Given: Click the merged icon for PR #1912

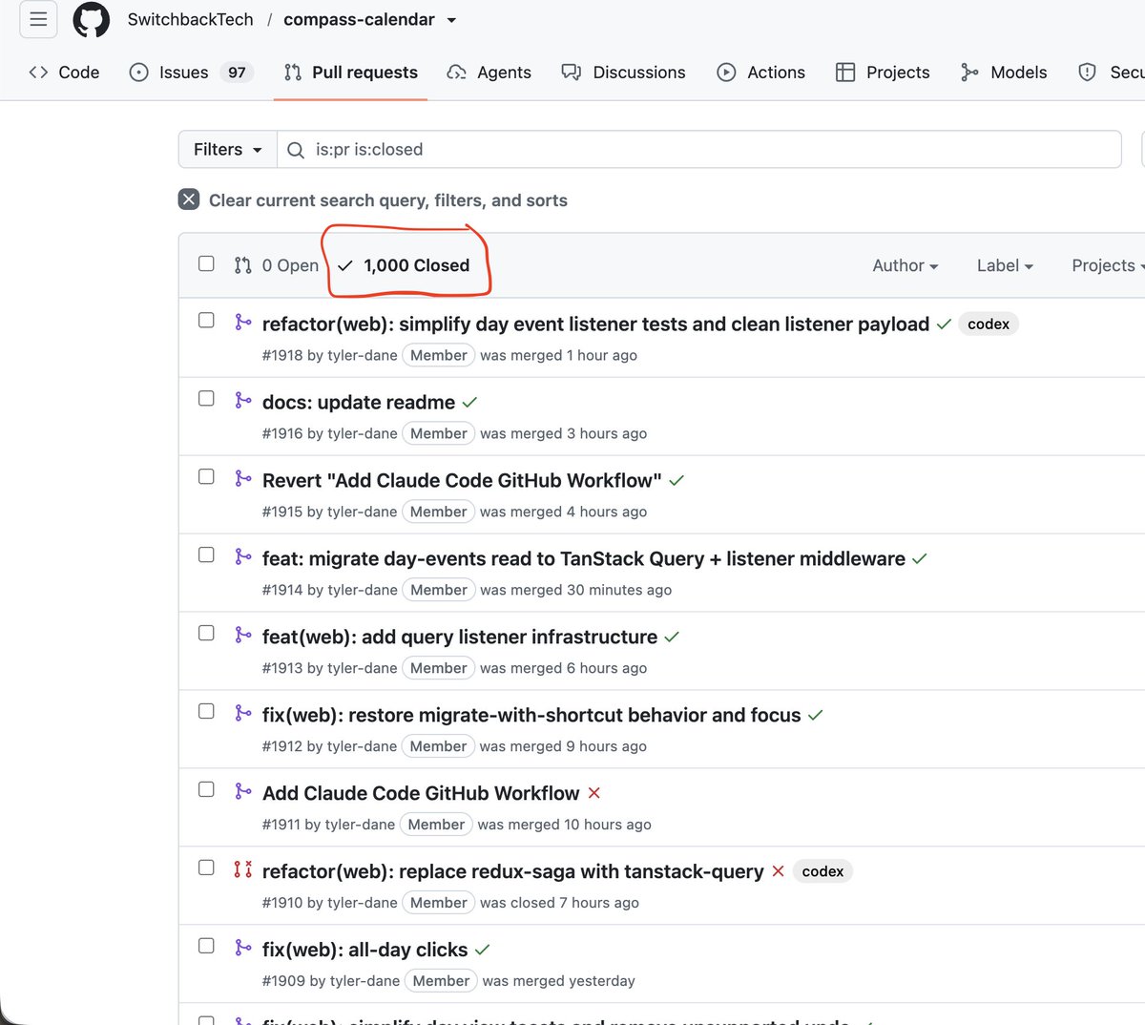Looking at the screenshot, I should coord(243,713).
